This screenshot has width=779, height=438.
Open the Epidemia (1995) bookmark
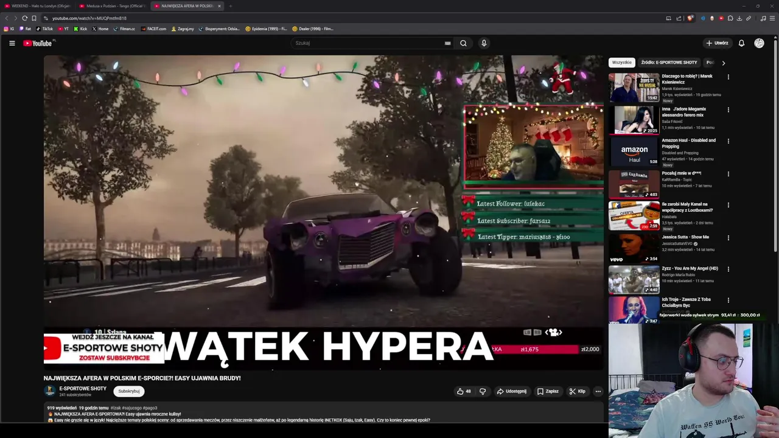pyautogui.click(x=266, y=29)
